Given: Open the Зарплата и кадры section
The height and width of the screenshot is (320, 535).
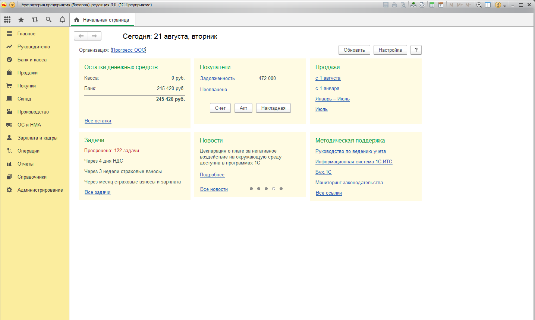Looking at the screenshot, I should 37,138.
